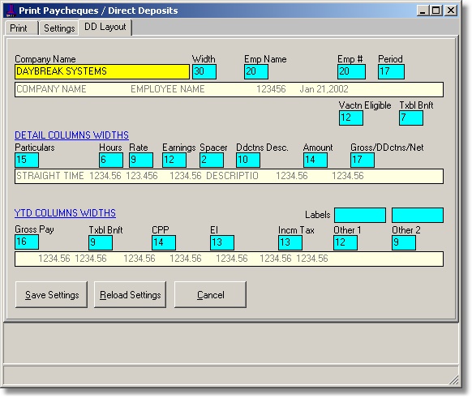
Task: Click the Emp Name width field
Action: pos(256,71)
